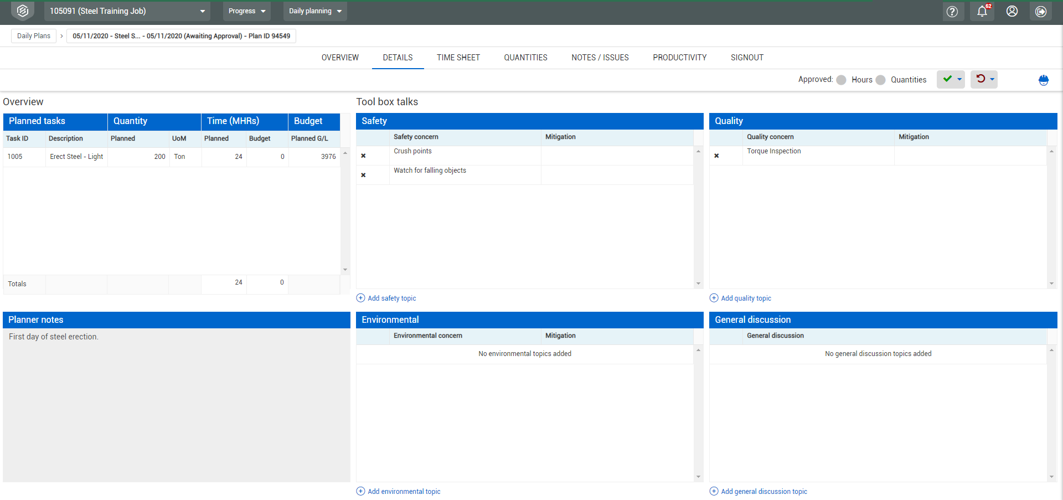Switch to the PRODUCTIVITY tab
This screenshot has width=1063, height=500.
click(x=679, y=58)
